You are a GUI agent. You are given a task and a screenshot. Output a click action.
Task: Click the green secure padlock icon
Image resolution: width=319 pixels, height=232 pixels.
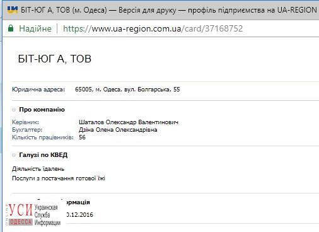pos(11,28)
